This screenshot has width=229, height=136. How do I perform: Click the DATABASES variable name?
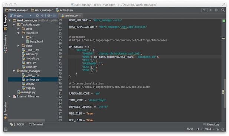click(76, 47)
